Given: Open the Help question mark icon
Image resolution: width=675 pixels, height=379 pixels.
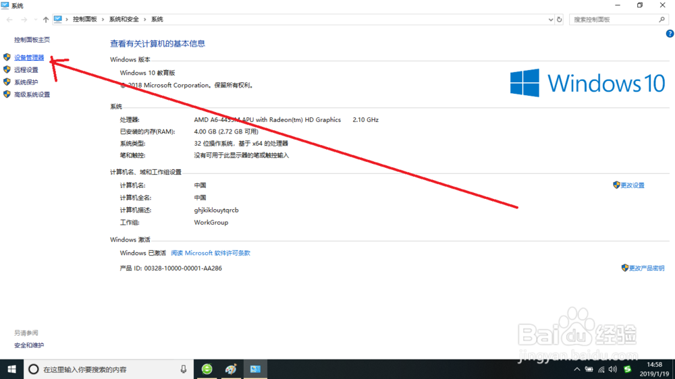Looking at the screenshot, I should tap(670, 34).
